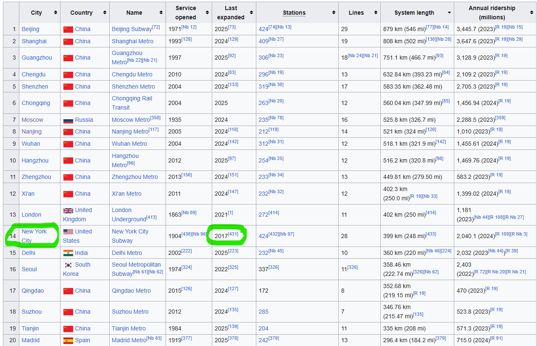Click the China flag in the Guangzhou row
Image resolution: width=537 pixels, height=346 pixels.
68,58
